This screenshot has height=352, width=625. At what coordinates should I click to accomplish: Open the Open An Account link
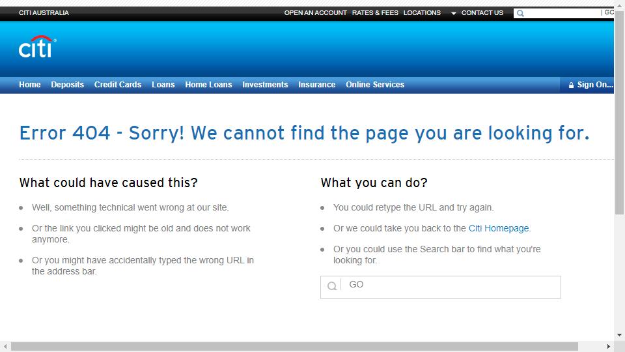pos(315,13)
